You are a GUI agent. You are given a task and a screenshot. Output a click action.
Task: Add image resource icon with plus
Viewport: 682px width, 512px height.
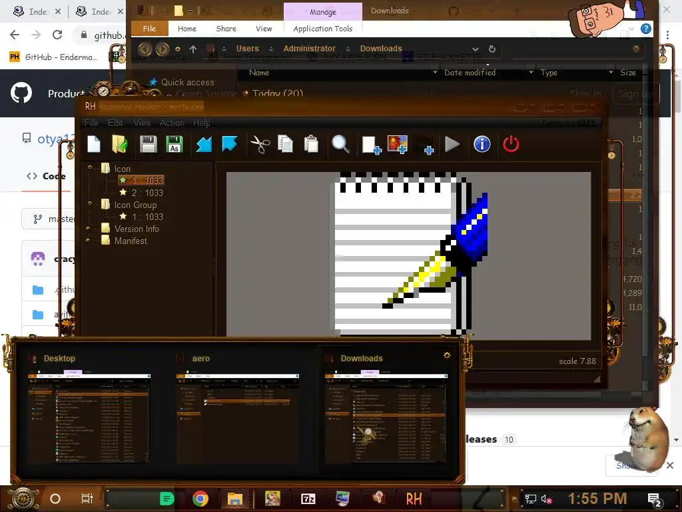pos(398,144)
